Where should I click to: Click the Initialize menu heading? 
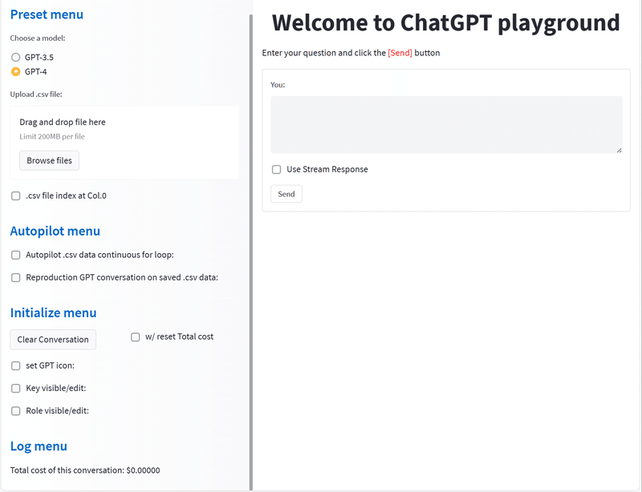pos(53,313)
